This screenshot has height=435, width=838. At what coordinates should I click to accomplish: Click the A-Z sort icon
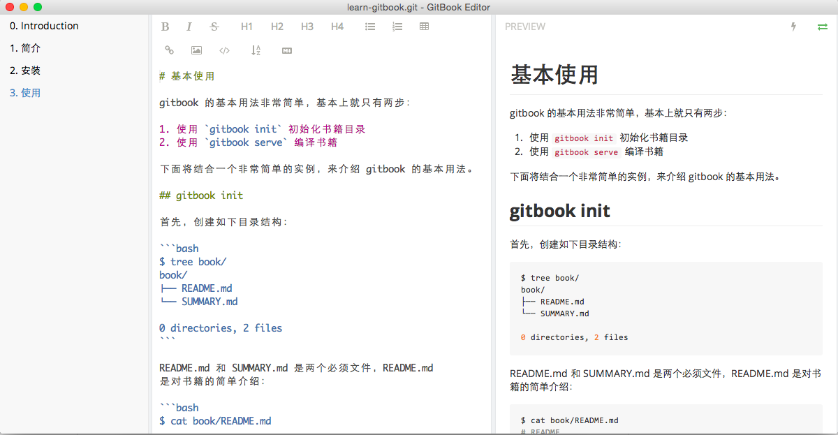(x=256, y=50)
